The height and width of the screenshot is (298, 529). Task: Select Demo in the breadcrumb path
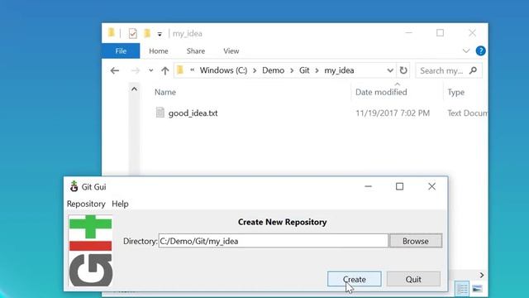(273, 70)
